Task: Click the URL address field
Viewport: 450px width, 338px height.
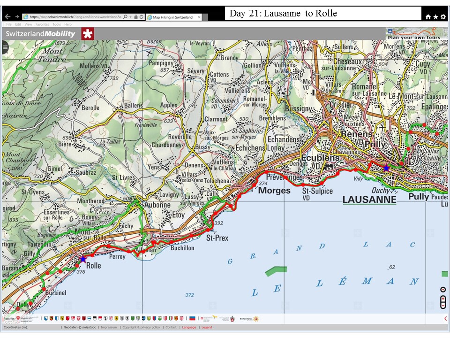Action: pyautogui.click(x=75, y=17)
